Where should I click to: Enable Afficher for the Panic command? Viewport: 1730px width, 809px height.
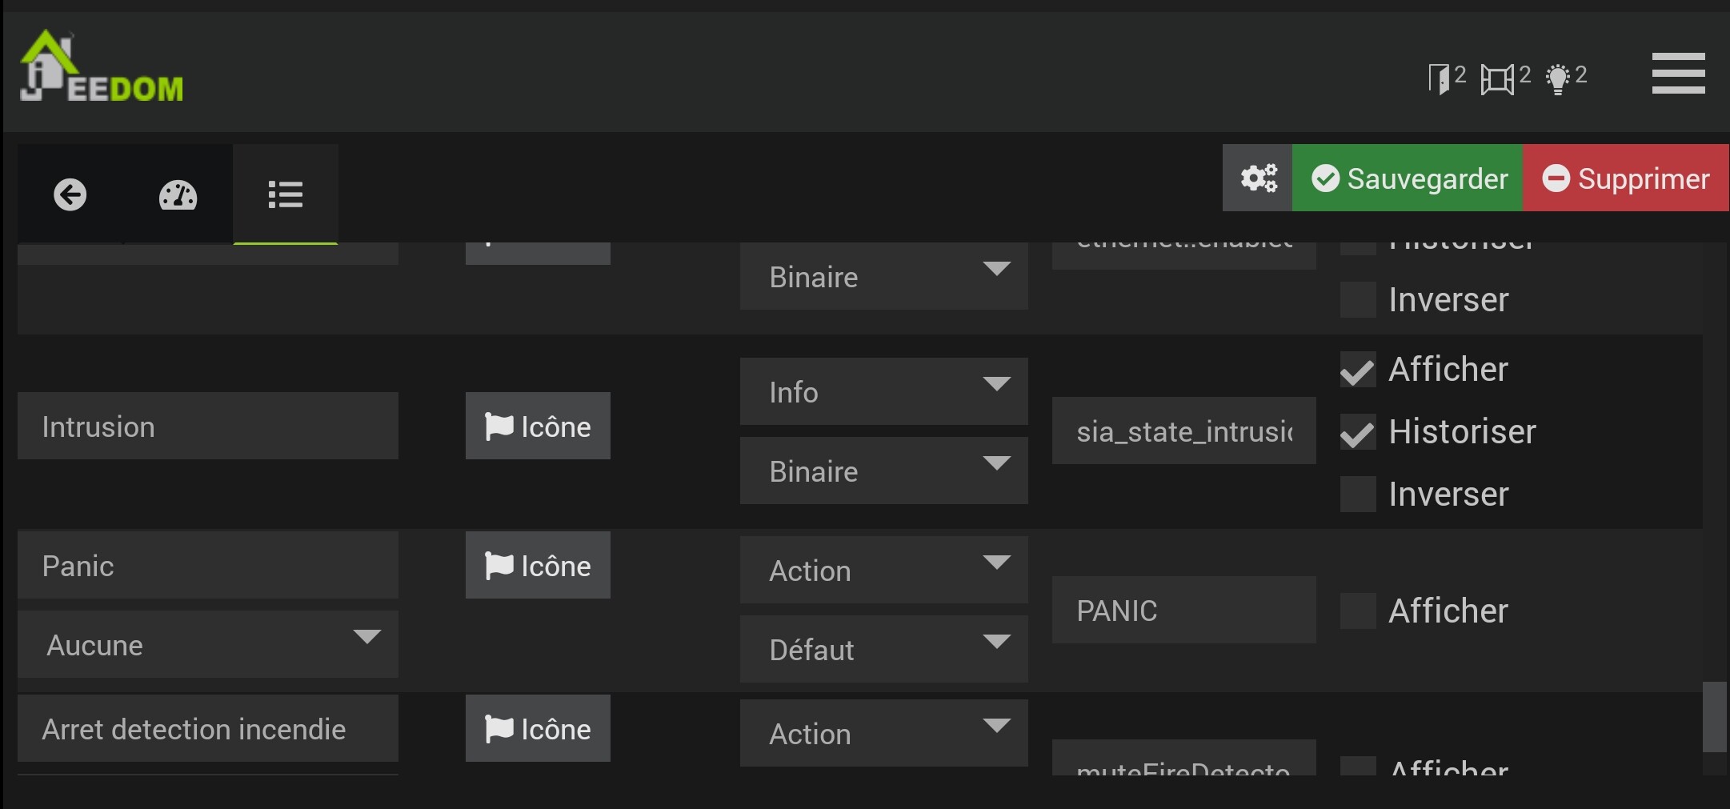click(1358, 611)
